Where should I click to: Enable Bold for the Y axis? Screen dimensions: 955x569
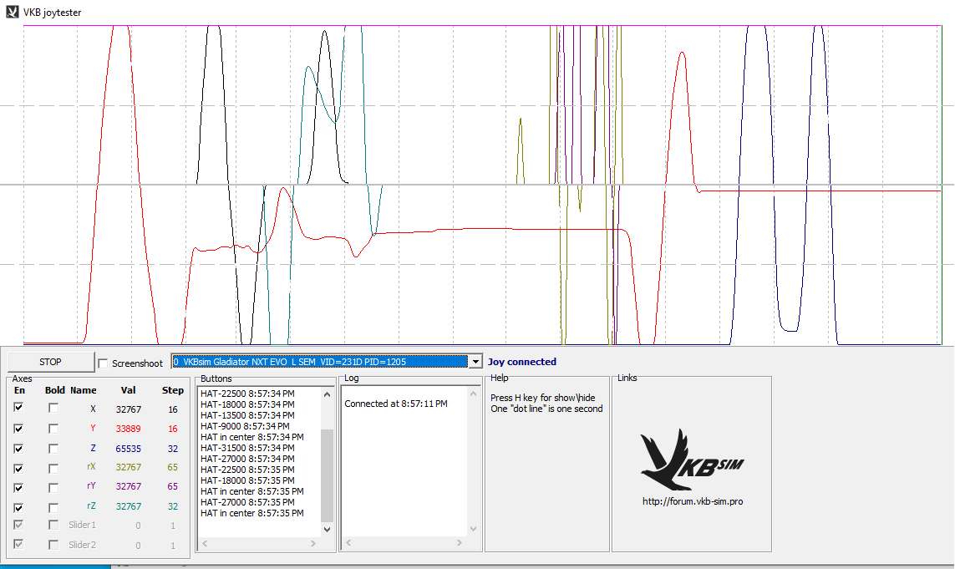[x=53, y=429]
